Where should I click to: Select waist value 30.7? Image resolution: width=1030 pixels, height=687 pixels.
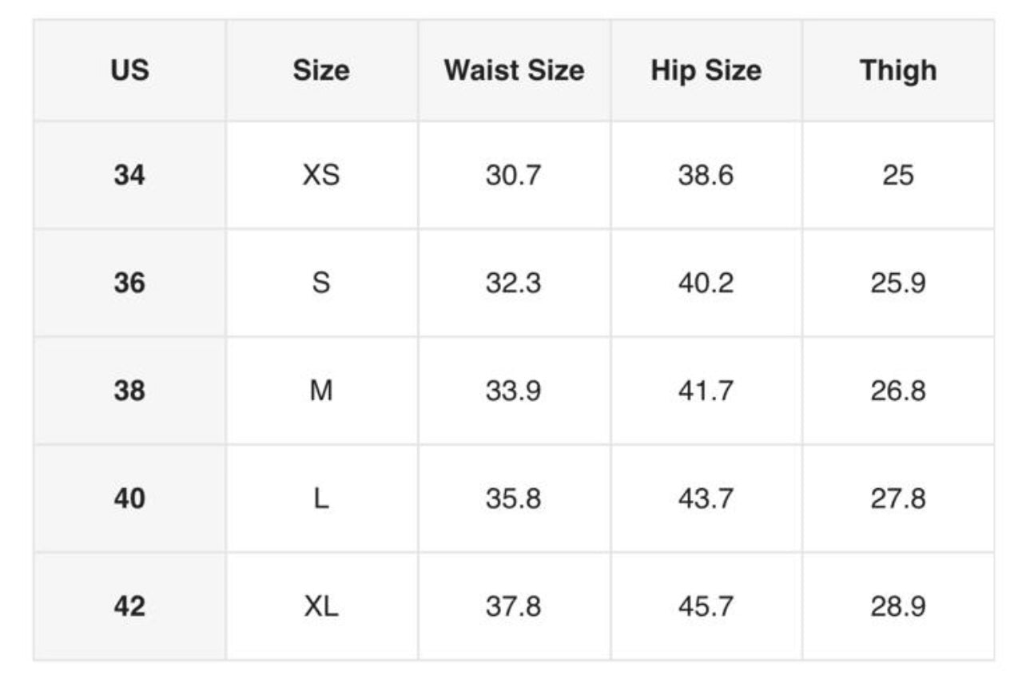click(x=514, y=175)
